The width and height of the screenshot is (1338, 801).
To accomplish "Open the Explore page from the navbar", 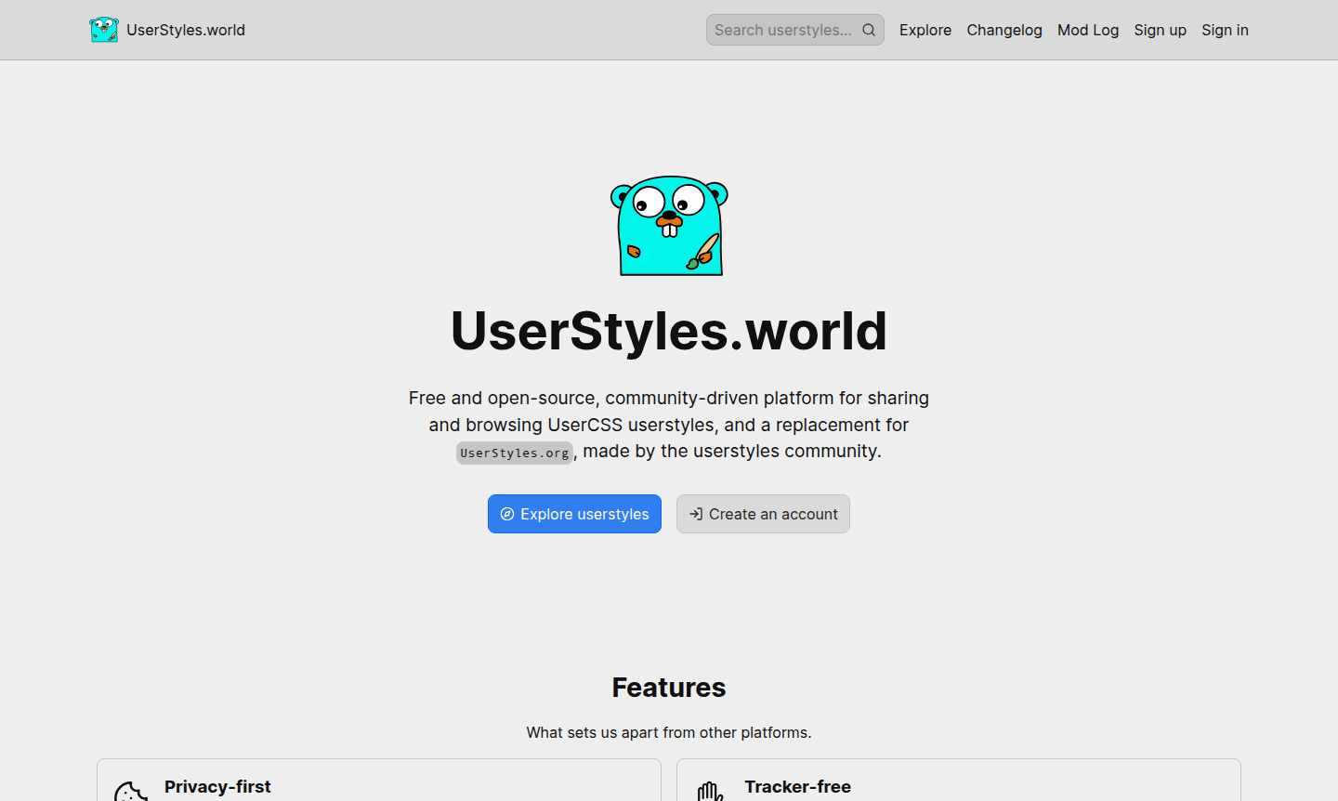I will (x=925, y=30).
